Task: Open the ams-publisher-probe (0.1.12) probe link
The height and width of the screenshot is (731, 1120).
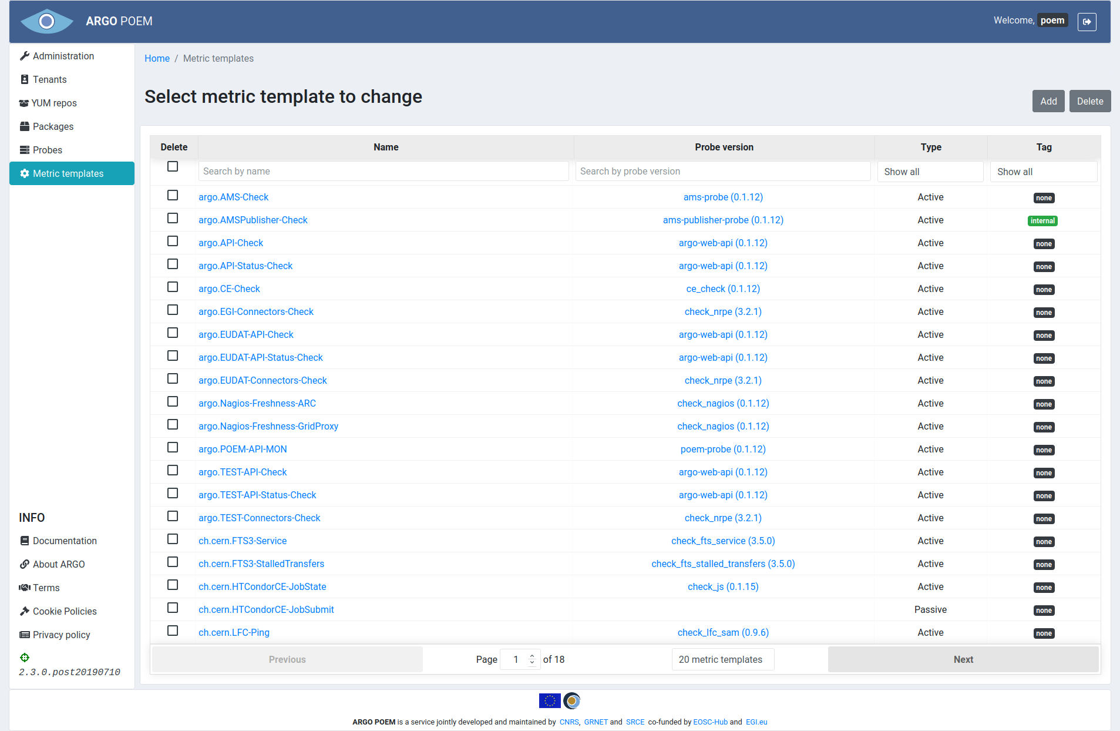Action: (x=723, y=220)
